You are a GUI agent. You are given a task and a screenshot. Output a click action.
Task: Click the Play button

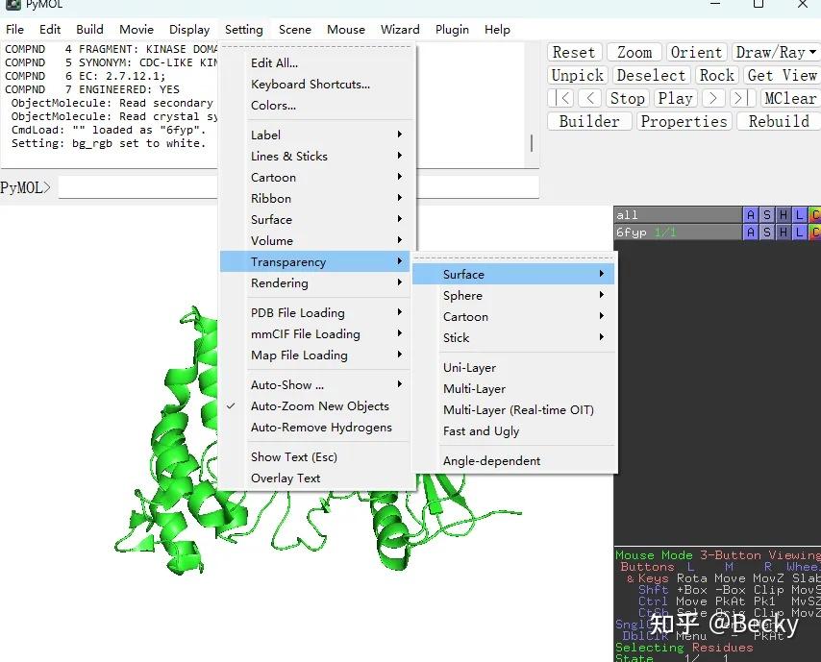[676, 98]
